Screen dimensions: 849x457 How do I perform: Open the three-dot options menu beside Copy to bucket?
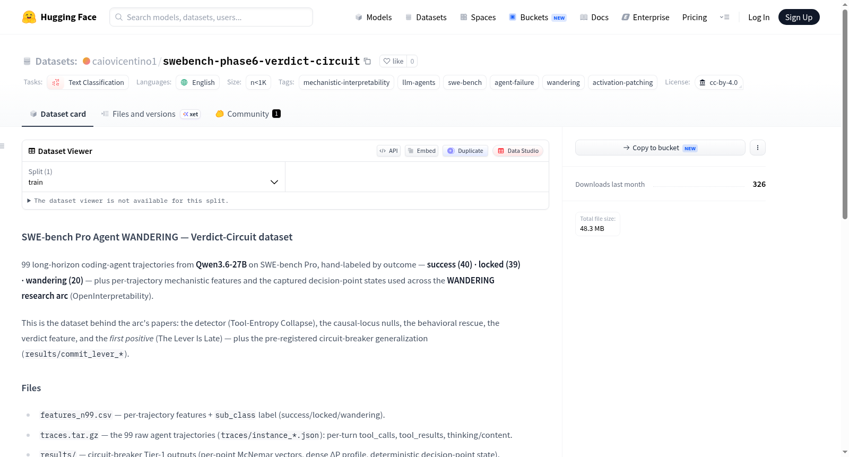(758, 148)
